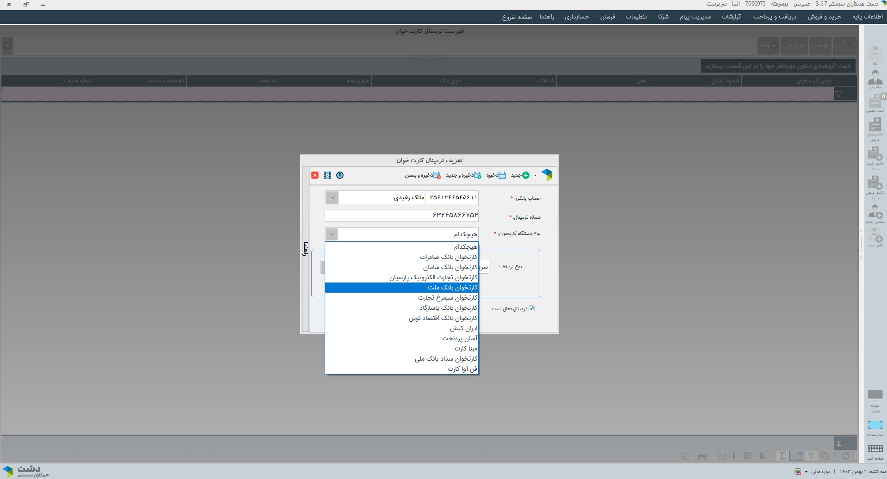Click the شماره ترمینال input field
The width and height of the screenshot is (887, 479).
pos(401,215)
